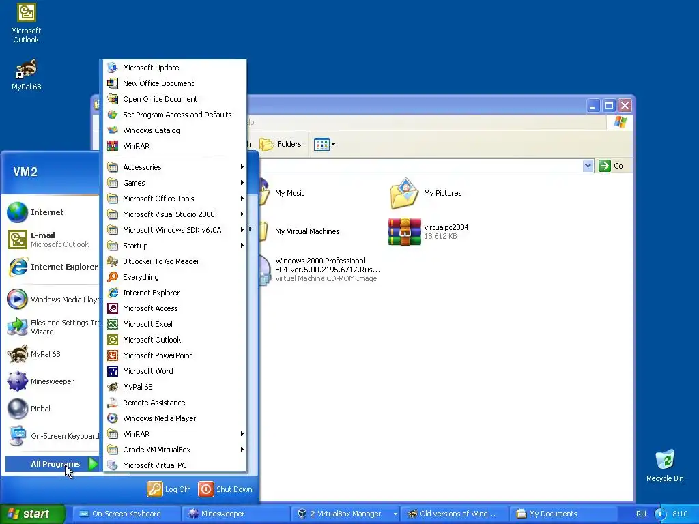Switch to On-Screen Keyboard taskbar button
Image resolution: width=699 pixels, height=524 pixels.
126,514
